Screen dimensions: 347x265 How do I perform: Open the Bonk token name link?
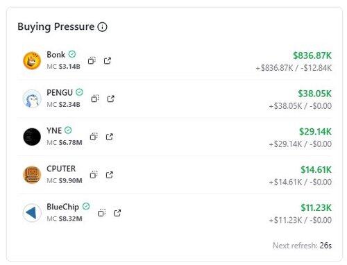(x=56, y=55)
